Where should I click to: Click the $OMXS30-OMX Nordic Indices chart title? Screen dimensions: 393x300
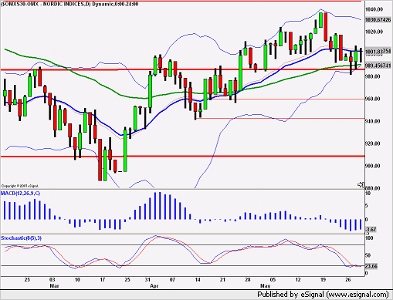pyautogui.click(x=69, y=4)
